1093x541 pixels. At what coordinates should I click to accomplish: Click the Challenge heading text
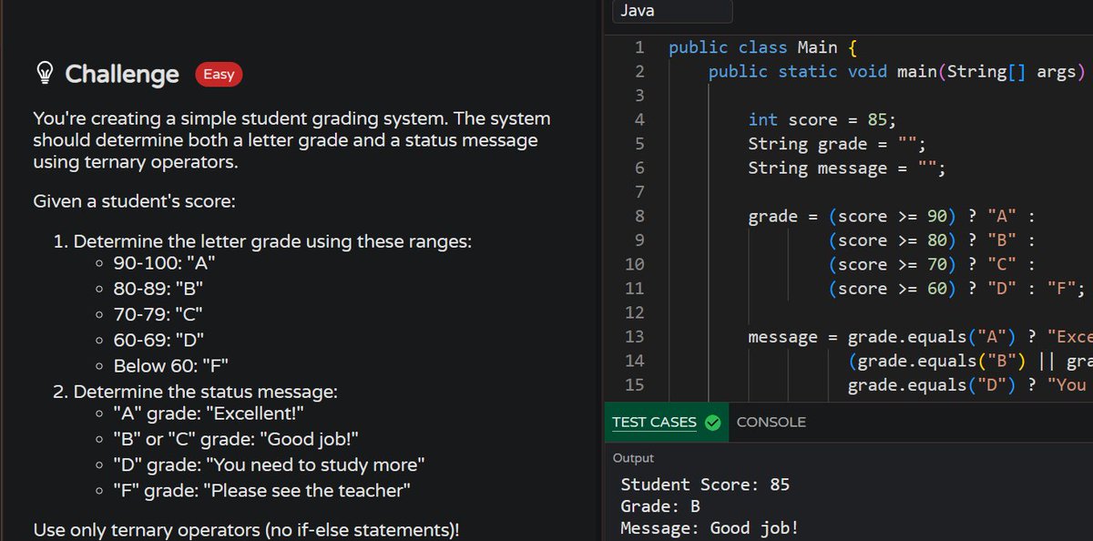click(x=122, y=75)
